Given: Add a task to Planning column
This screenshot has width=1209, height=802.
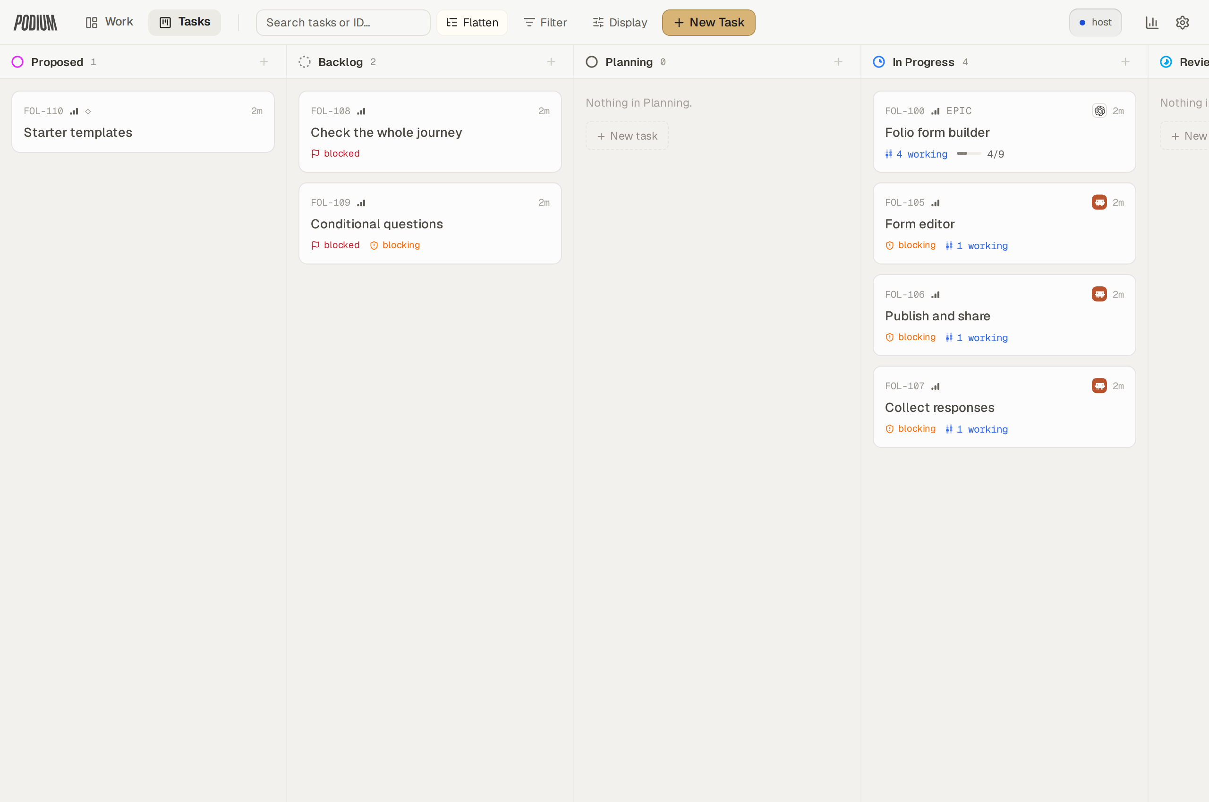Looking at the screenshot, I should pyautogui.click(x=838, y=62).
